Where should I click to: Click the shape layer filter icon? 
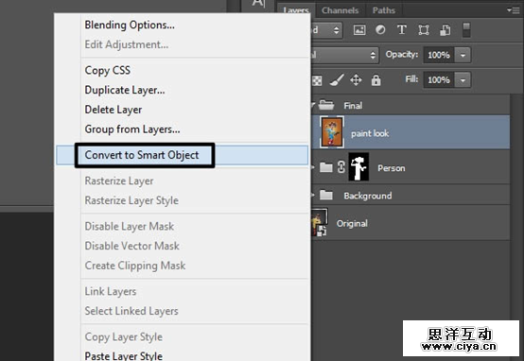point(424,30)
